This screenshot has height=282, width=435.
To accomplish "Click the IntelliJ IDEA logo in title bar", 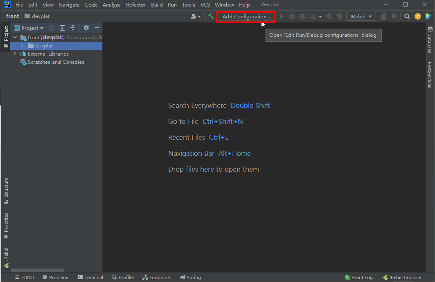I will 7,4.
